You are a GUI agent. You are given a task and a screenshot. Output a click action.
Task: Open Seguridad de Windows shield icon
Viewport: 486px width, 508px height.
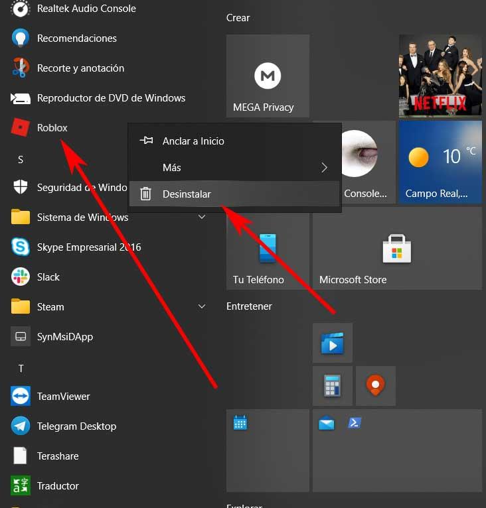pos(21,187)
